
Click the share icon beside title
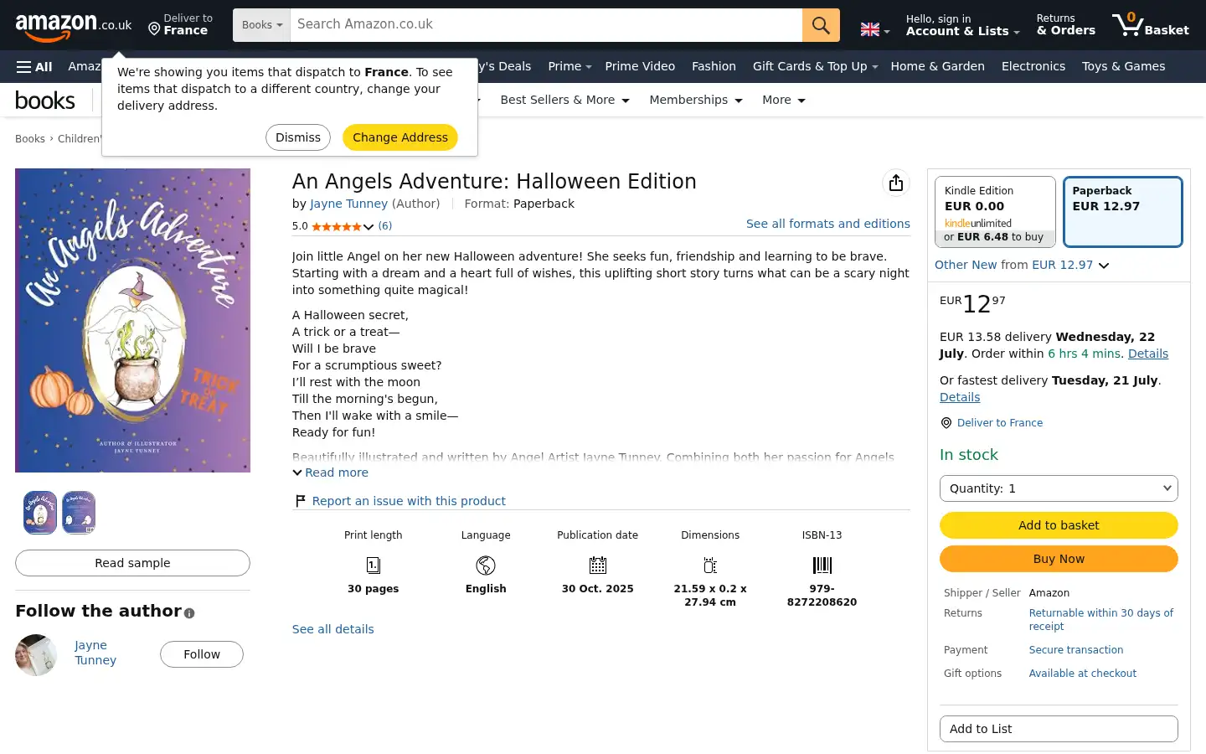tap(896, 183)
